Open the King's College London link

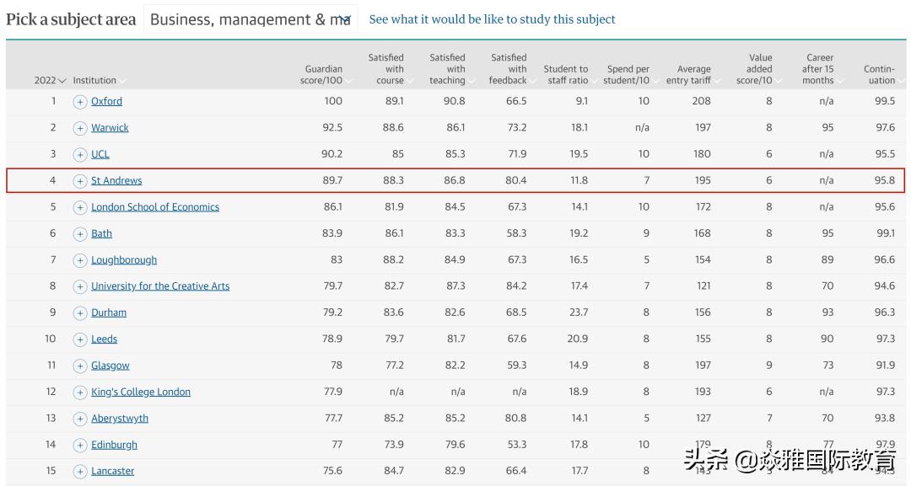(141, 392)
